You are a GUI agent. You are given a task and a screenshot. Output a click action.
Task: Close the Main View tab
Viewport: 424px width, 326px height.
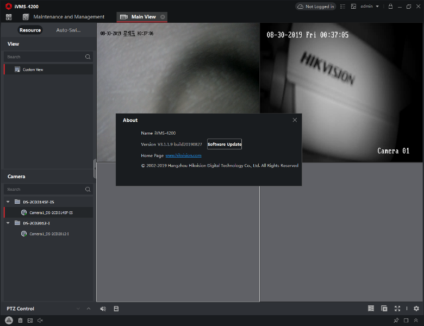coord(163,17)
